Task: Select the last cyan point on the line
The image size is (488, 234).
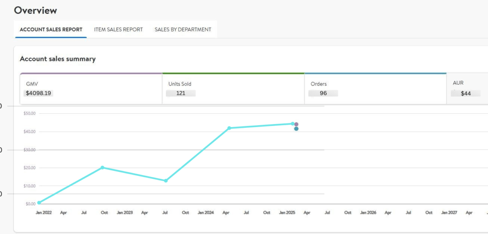Action: pyautogui.click(x=293, y=124)
